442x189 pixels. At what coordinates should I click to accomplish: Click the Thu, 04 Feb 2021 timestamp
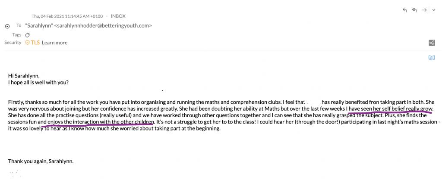click(67, 16)
